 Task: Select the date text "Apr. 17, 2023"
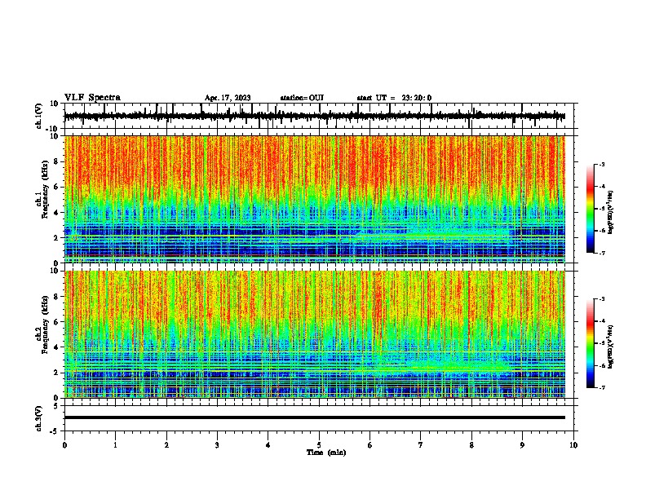[x=228, y=98]
